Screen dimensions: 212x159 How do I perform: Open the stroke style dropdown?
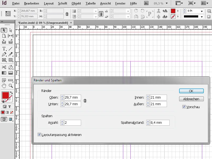(x=202, y=17)
